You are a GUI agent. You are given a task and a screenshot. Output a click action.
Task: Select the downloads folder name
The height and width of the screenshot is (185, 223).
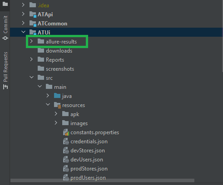point(59,51)
